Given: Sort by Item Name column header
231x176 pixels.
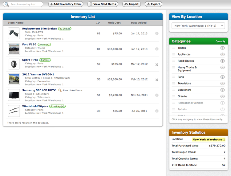Looking at the screenshot, I should [x=16, y=23].
